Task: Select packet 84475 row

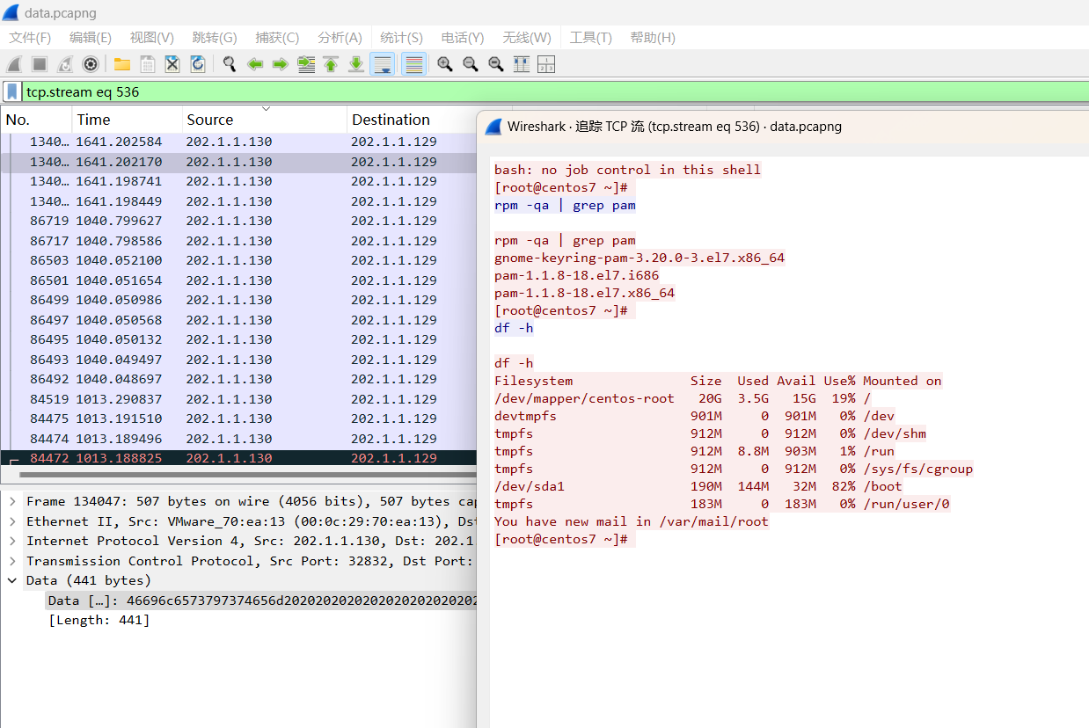Action: [238, 419]
